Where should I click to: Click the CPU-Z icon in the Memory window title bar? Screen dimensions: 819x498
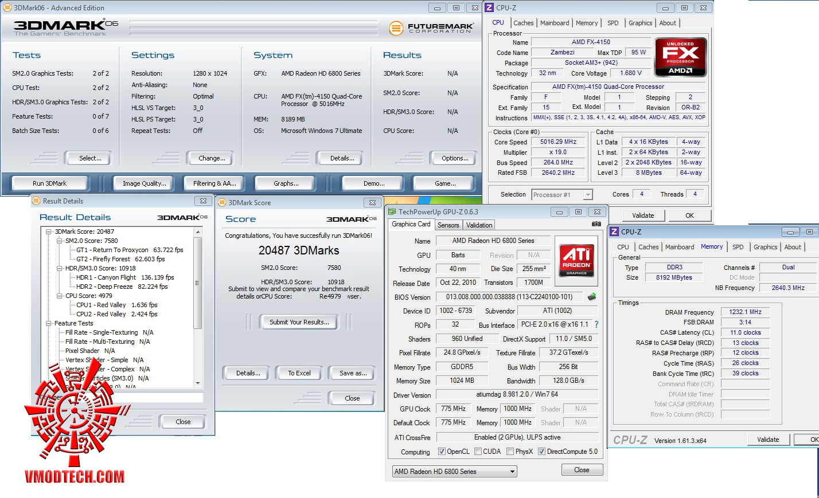point(614,232)
